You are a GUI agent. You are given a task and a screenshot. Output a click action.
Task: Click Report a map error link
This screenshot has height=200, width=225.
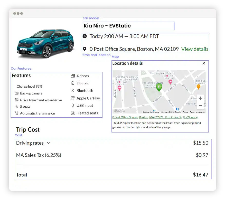(x=197, y=112)
